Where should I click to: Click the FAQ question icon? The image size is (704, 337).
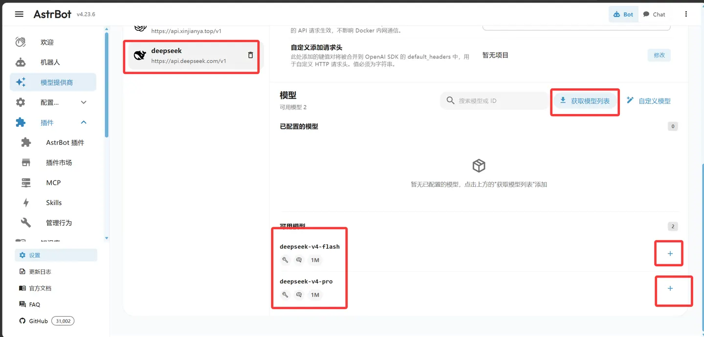click(22, 304)
